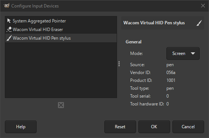Image resolution: width=209 pixels, height=138 pixels.
Task: Click empty area of the device list
Action: coord(61,70)
